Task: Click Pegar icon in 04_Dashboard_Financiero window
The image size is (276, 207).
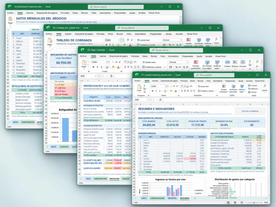Action: 11,19
